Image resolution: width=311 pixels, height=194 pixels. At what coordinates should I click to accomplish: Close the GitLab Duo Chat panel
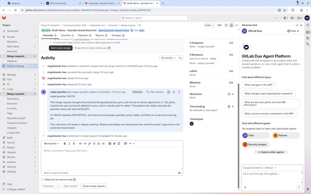coord(301,25)
